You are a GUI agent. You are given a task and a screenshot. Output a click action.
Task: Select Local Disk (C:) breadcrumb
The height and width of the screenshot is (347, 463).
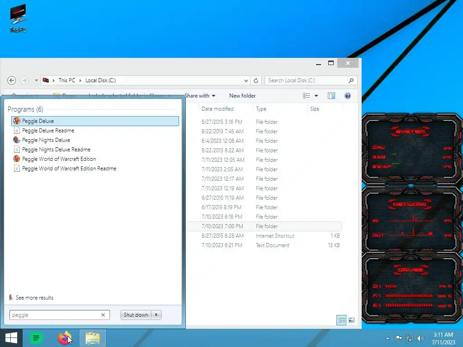pos(100,80)
